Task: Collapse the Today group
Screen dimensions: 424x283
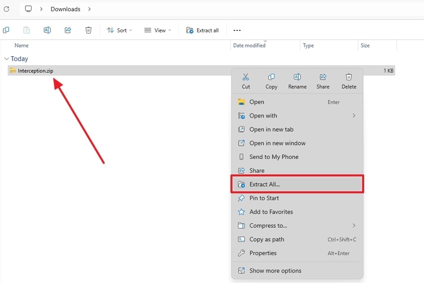Action: point(7,59)
